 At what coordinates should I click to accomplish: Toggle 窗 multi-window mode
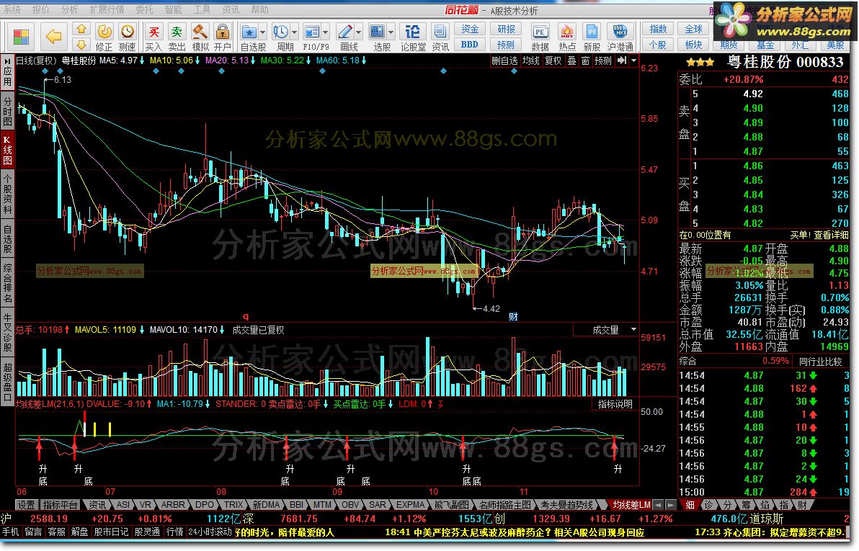click(x=585, y=61)
